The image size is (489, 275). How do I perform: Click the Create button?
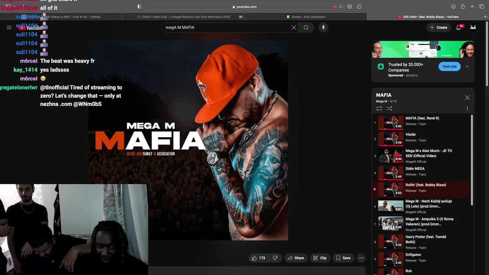coord(439,27)
